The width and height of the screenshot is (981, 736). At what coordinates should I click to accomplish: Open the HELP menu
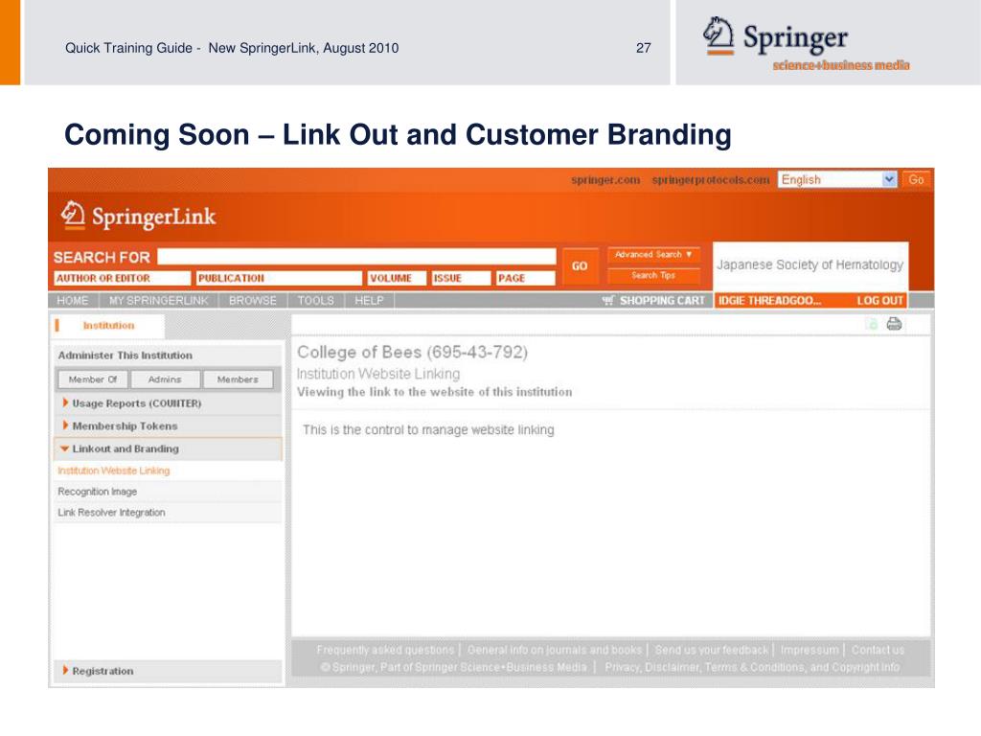pos(369,300)
